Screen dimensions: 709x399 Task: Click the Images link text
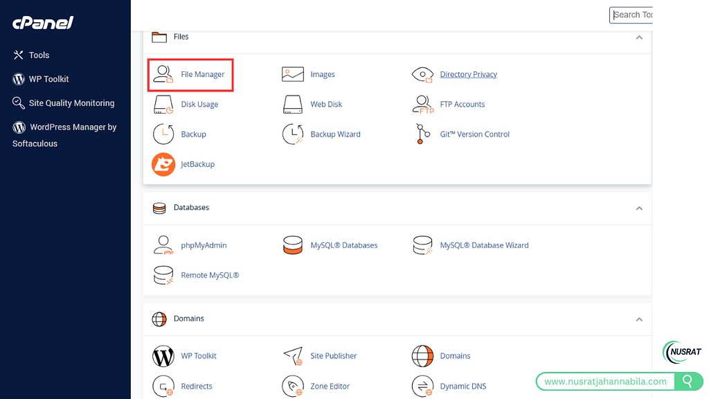tap(323, 74)
